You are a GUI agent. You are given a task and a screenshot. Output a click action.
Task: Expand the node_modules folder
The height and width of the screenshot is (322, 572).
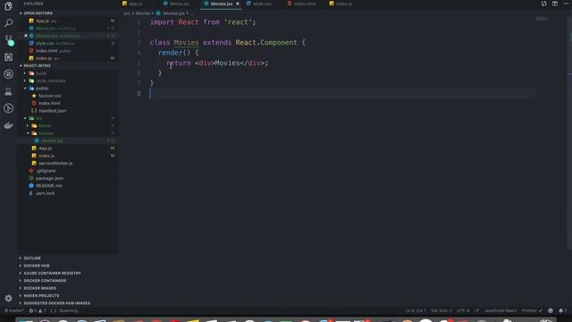[51, 80]
